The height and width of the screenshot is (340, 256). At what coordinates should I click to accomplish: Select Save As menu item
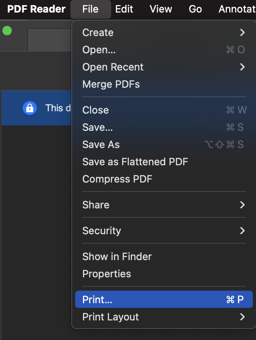[x=164, y=145]
